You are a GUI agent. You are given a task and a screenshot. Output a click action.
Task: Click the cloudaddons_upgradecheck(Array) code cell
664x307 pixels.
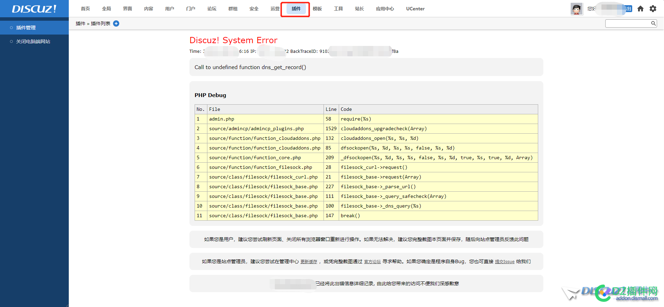click(438, 128)
